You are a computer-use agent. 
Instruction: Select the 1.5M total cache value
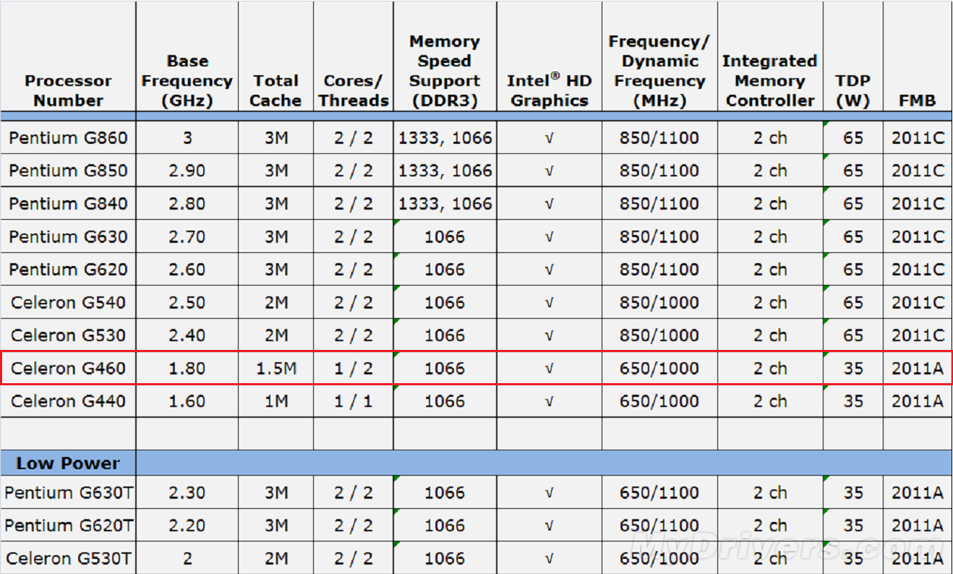[x=275, y=368]
